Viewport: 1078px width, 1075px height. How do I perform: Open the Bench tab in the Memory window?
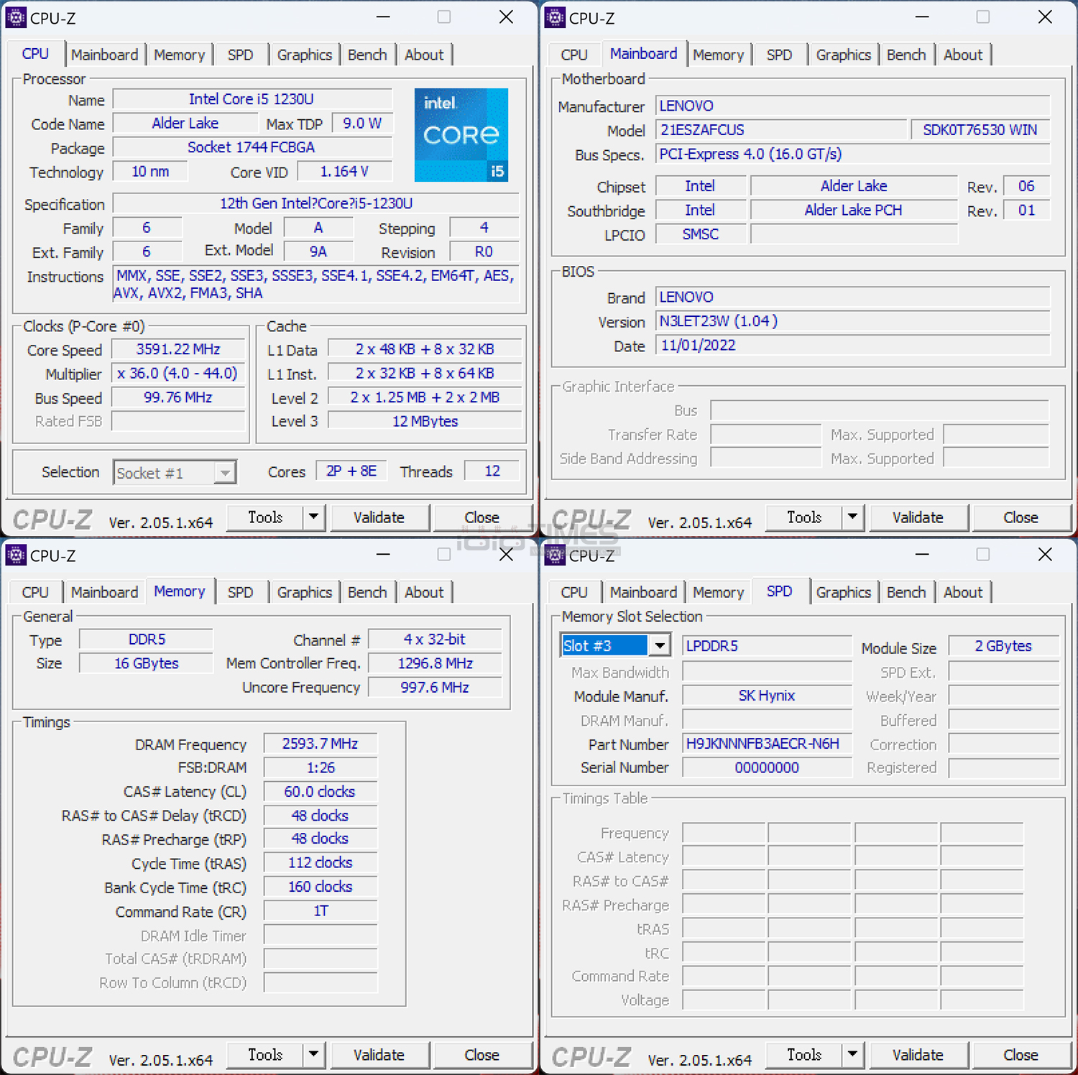367,592
